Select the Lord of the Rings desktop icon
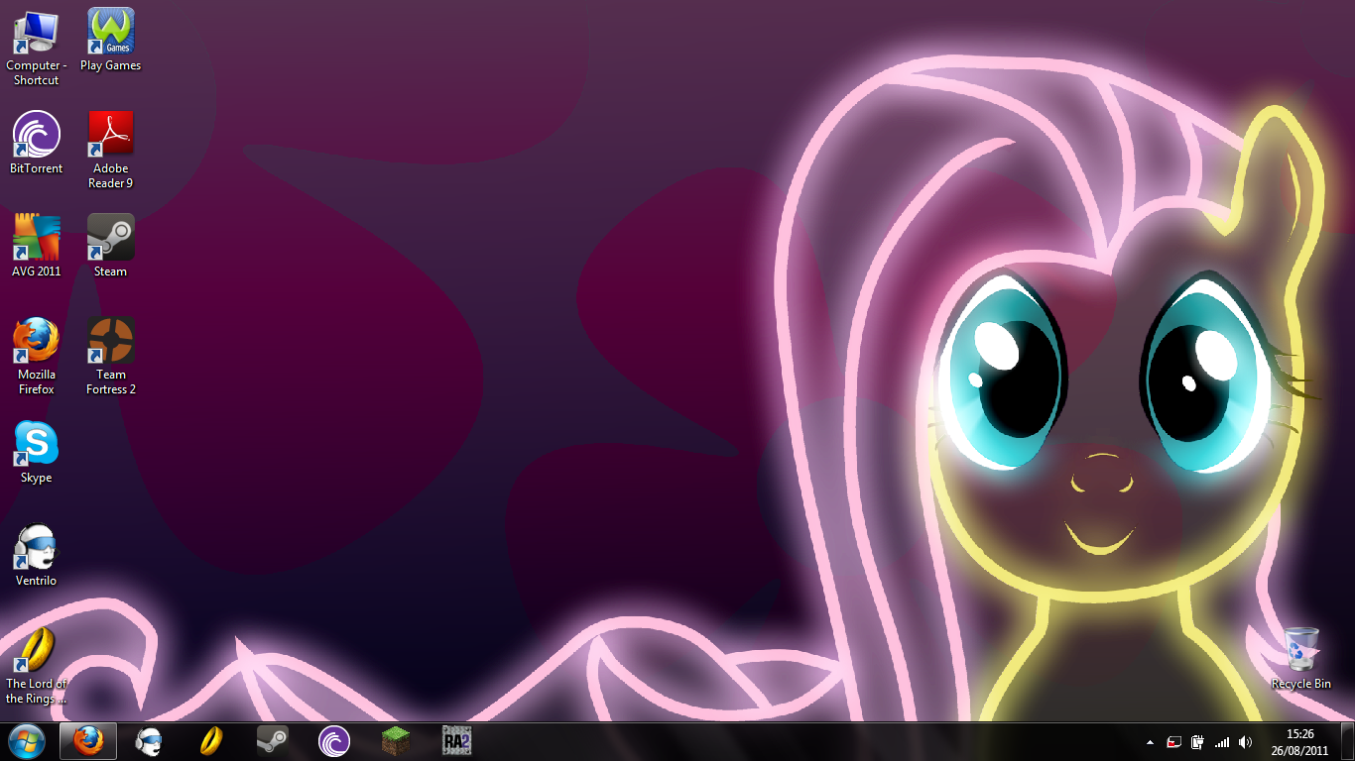Viewport: 1355px width, 761px height. click(37, 665)
